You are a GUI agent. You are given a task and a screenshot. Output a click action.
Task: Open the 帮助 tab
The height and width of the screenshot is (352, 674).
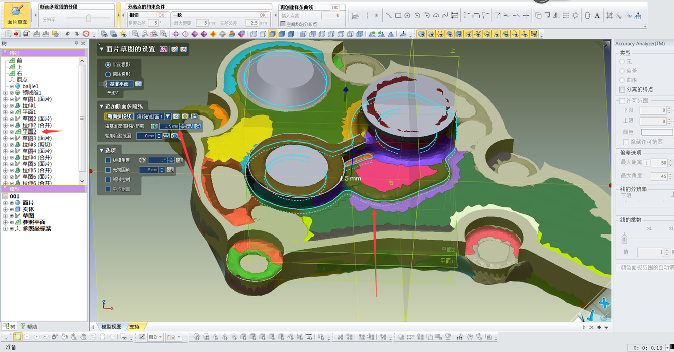coord(28,327)
